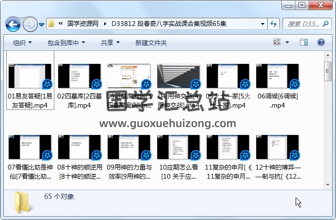This screenshot has height=220, width=336.
Task: Click the file name 09用神的力量与效率
Action: pyautogui.click(x=129, y=172)
